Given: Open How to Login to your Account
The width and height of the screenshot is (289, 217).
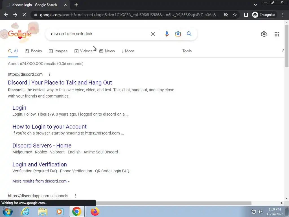Looking at the screenshot, I should (49, 127).
